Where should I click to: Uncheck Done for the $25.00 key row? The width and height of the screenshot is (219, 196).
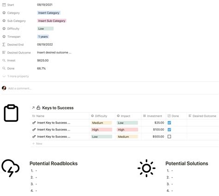(169, 123)
